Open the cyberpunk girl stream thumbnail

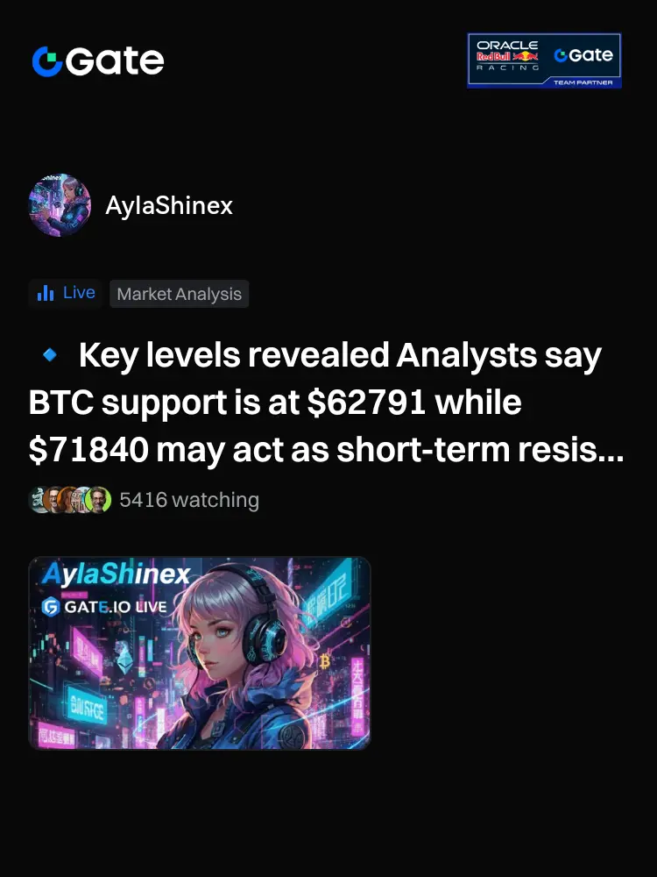click(200, 653)
